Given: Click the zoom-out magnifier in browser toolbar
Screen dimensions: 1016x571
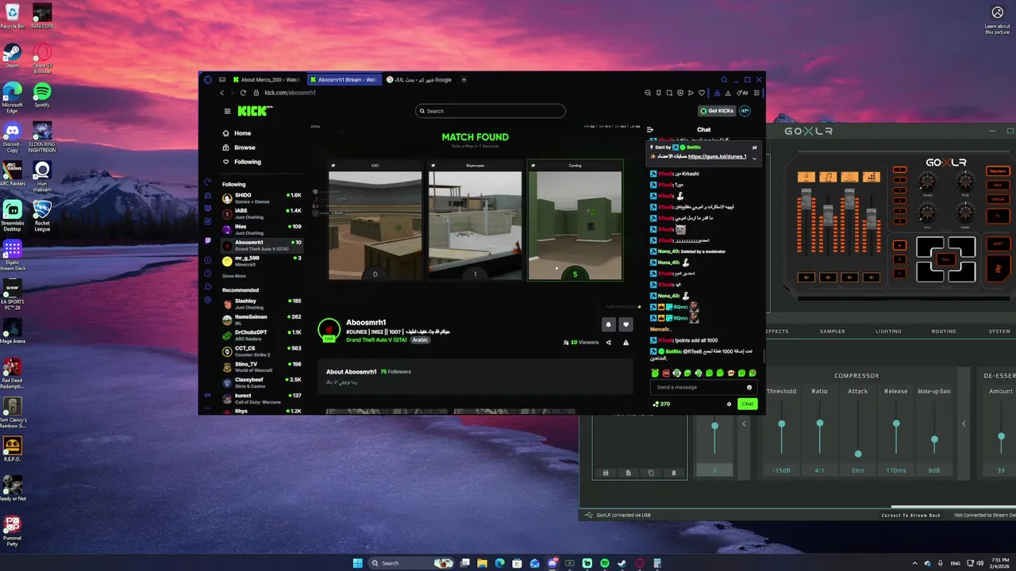Looking at the screenshot, I should click(x=648, y=93).
